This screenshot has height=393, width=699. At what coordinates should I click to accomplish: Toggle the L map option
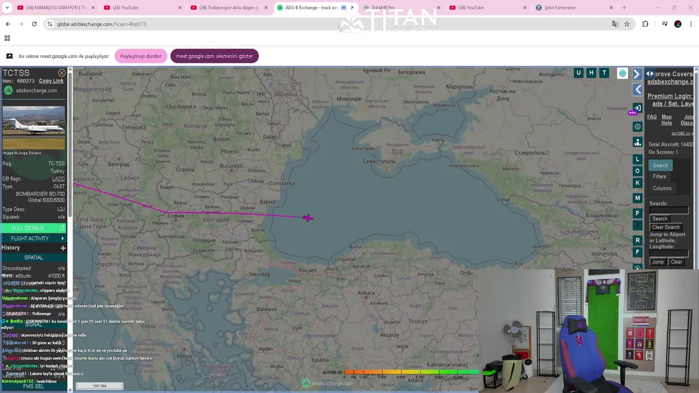(637, 159)
